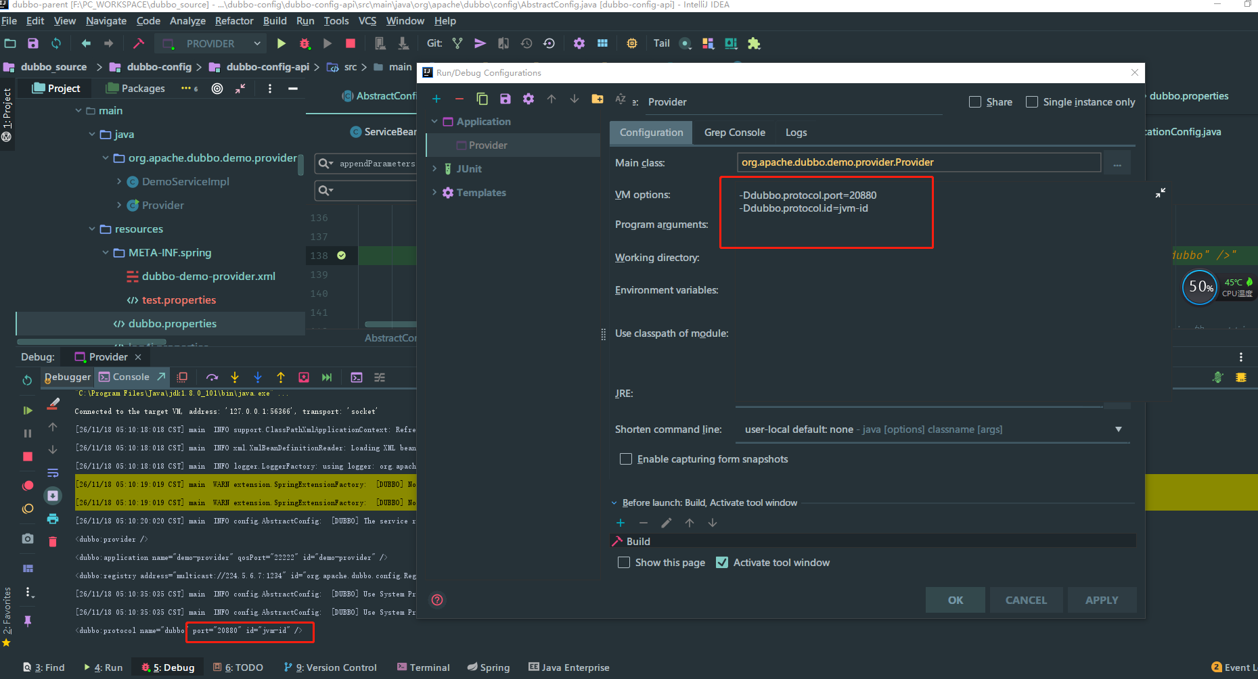1258x679 pixels.
Task: Click the green Run button in toolbar
Action: (x=282, y=43)
